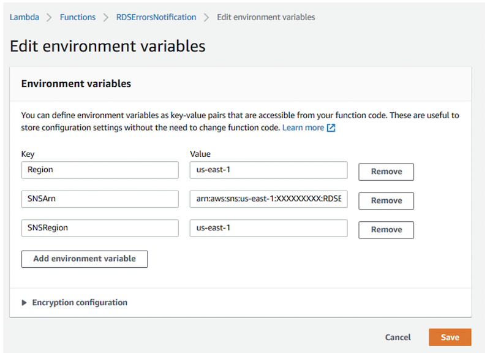Click the SNSArn key input
This screenshot has width=490, height=353.
tap(99, 199)
